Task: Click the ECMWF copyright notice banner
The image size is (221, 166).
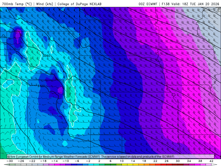Action: point(111,157)
